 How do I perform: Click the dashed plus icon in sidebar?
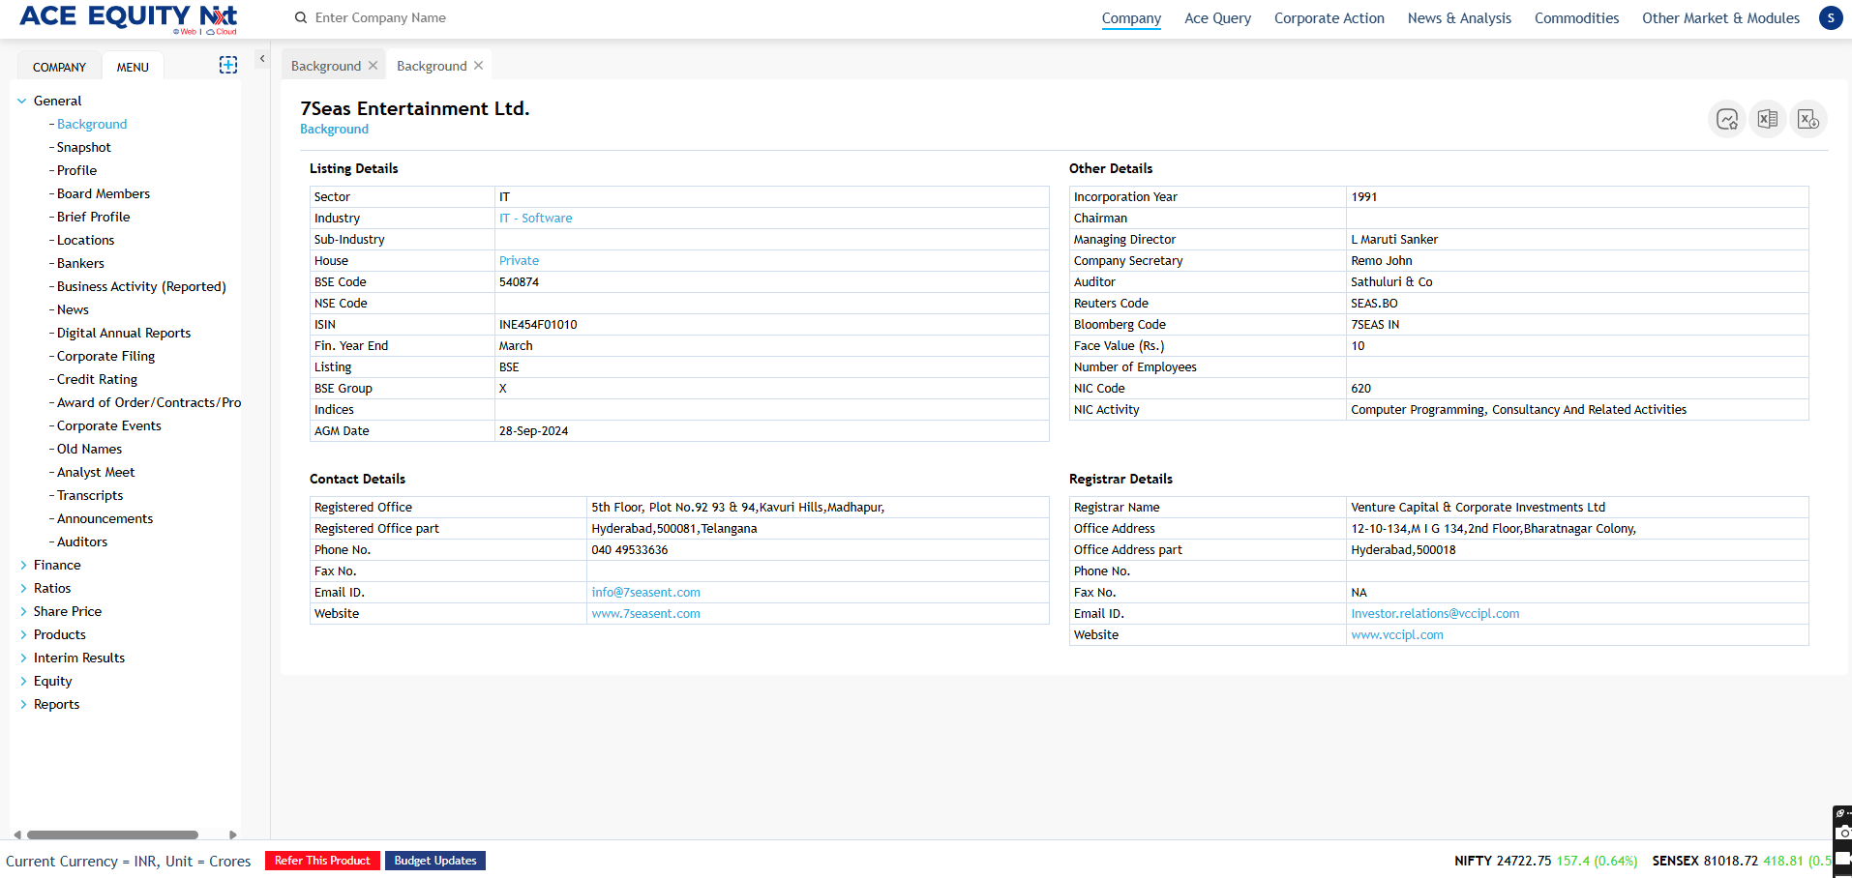[x=228, y=65]
